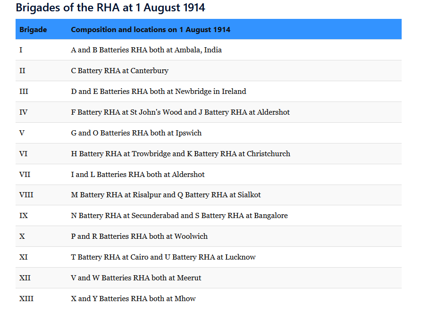Click the Composition and locations column header
The width and height of the screenshot is (421, 320).
[x=151, y=29]
